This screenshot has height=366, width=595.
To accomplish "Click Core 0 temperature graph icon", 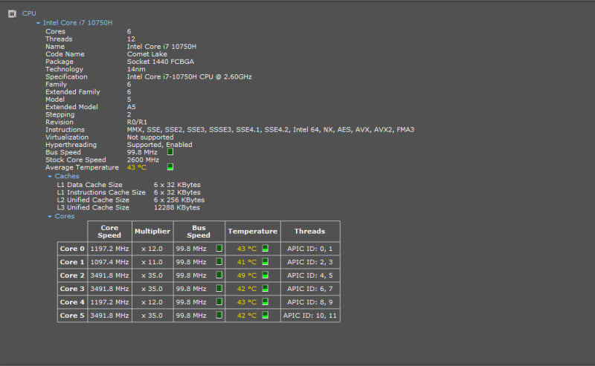I will (266, 249).
